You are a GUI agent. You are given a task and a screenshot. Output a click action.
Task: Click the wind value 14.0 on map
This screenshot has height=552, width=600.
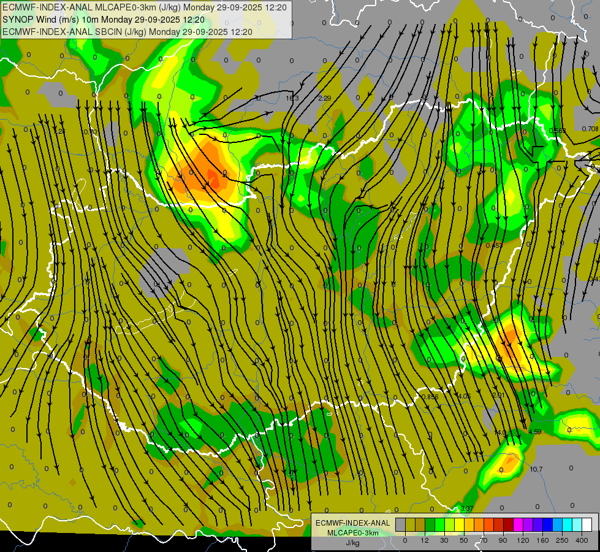pyautogui.click(x=500, y=432)
